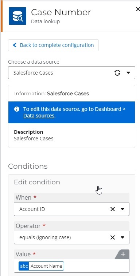Select the Account Name value token
Screen dimensions: 140x276
click(41, 266)
